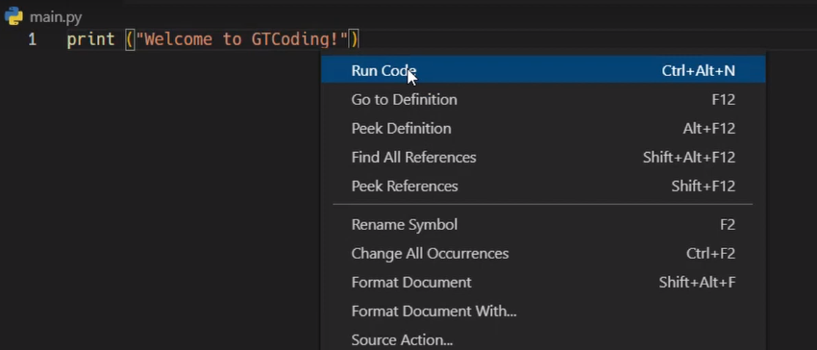Open Peek Definition from the menu
This screenshot has width=817, height=350.
click(543, 128)
